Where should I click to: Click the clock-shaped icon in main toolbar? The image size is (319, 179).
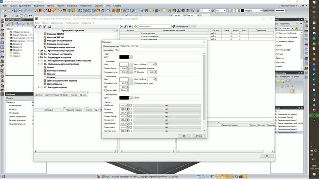coord(146,11)
